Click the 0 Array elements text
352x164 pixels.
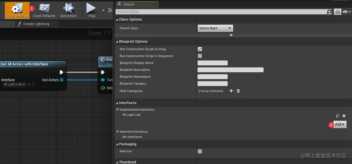(211, 91)
